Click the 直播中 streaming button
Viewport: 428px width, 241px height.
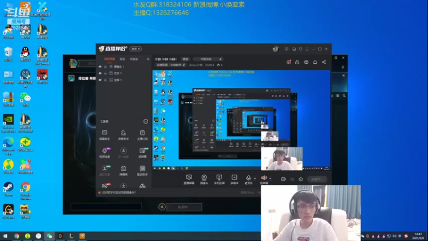[317, 179]
